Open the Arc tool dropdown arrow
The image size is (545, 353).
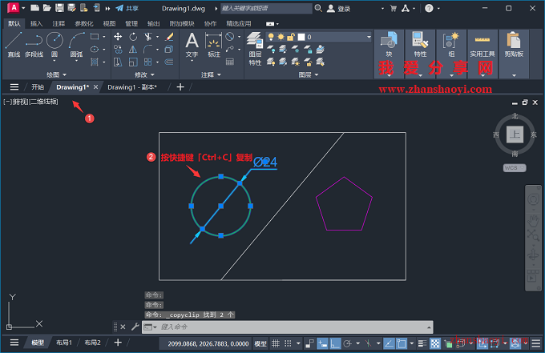(x=76, y=61)
